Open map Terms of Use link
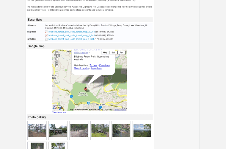The height and width of the screenshot is (149, 226). click(x=120, y=110)
